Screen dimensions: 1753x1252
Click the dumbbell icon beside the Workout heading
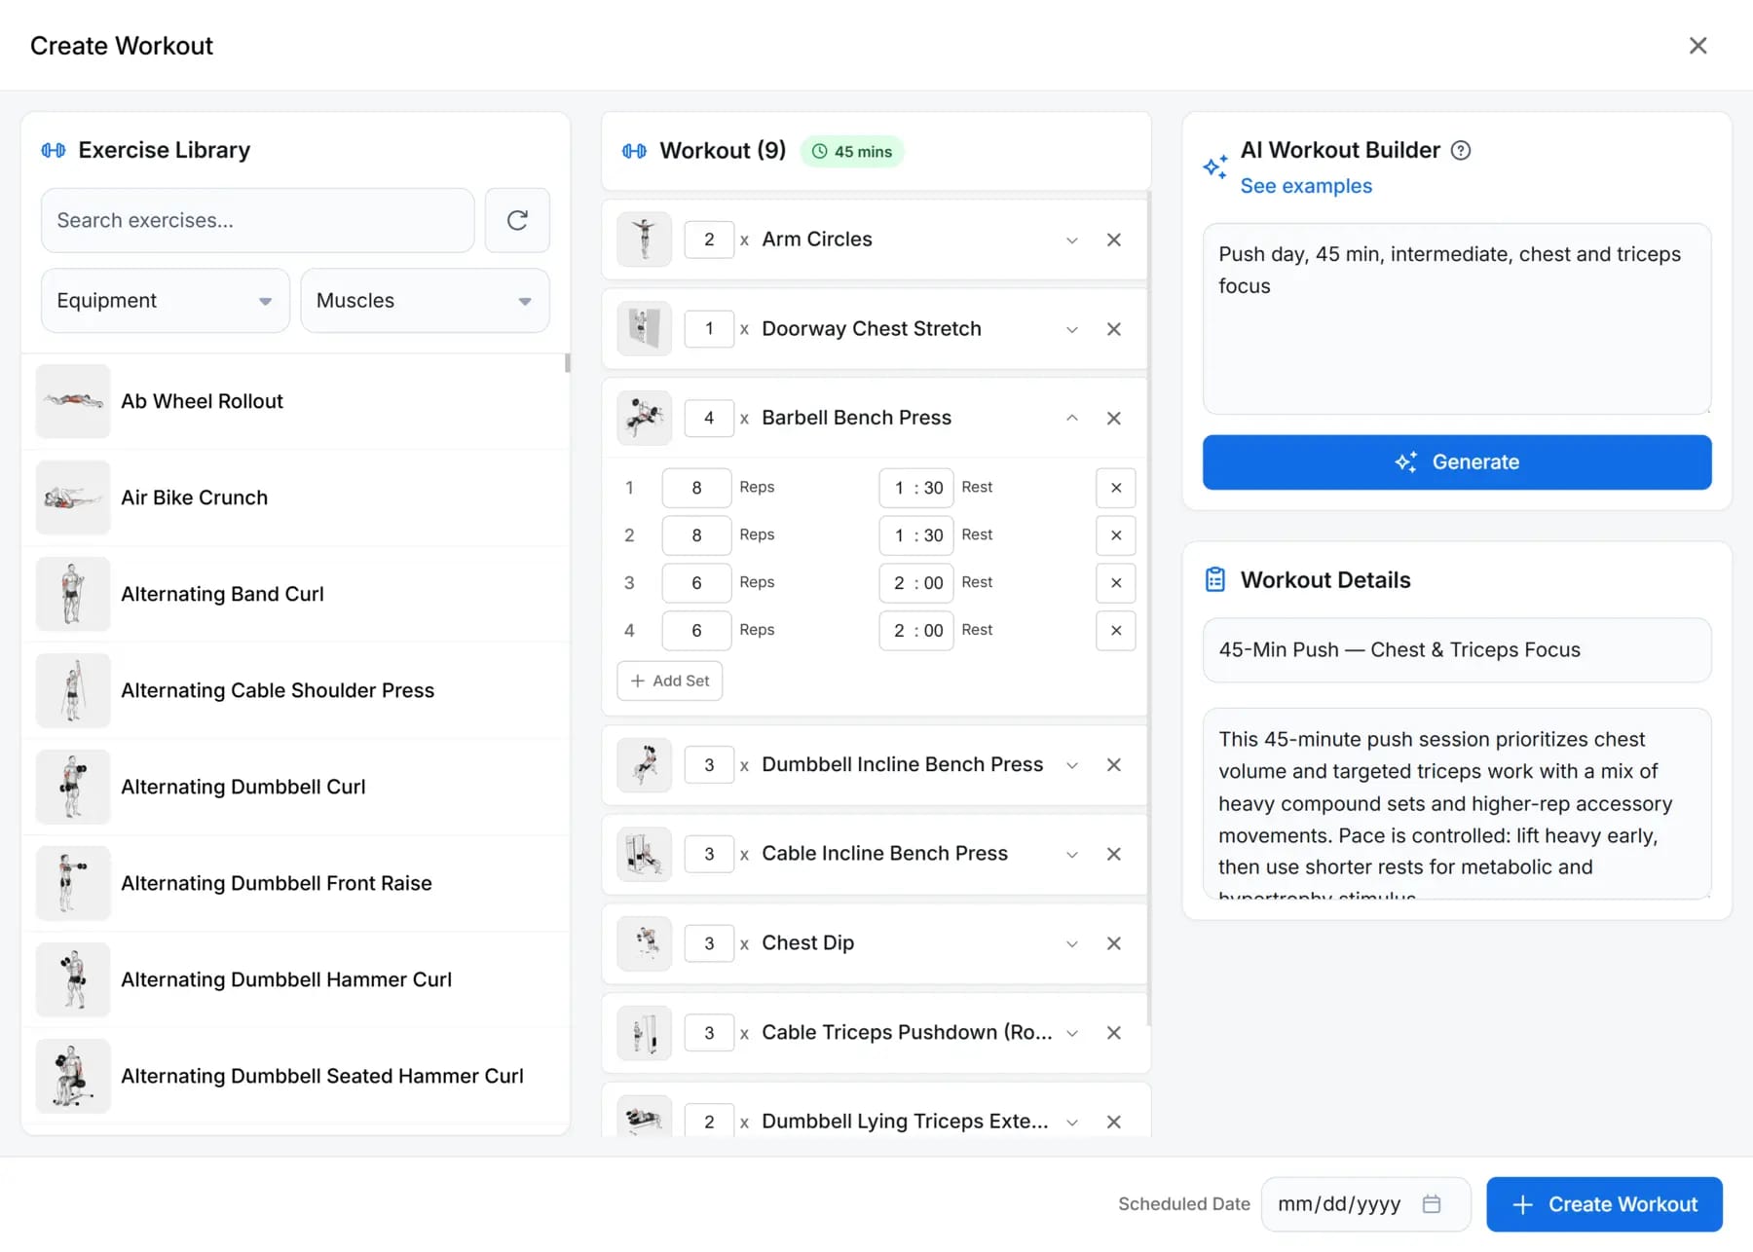[x=633, y=151]
